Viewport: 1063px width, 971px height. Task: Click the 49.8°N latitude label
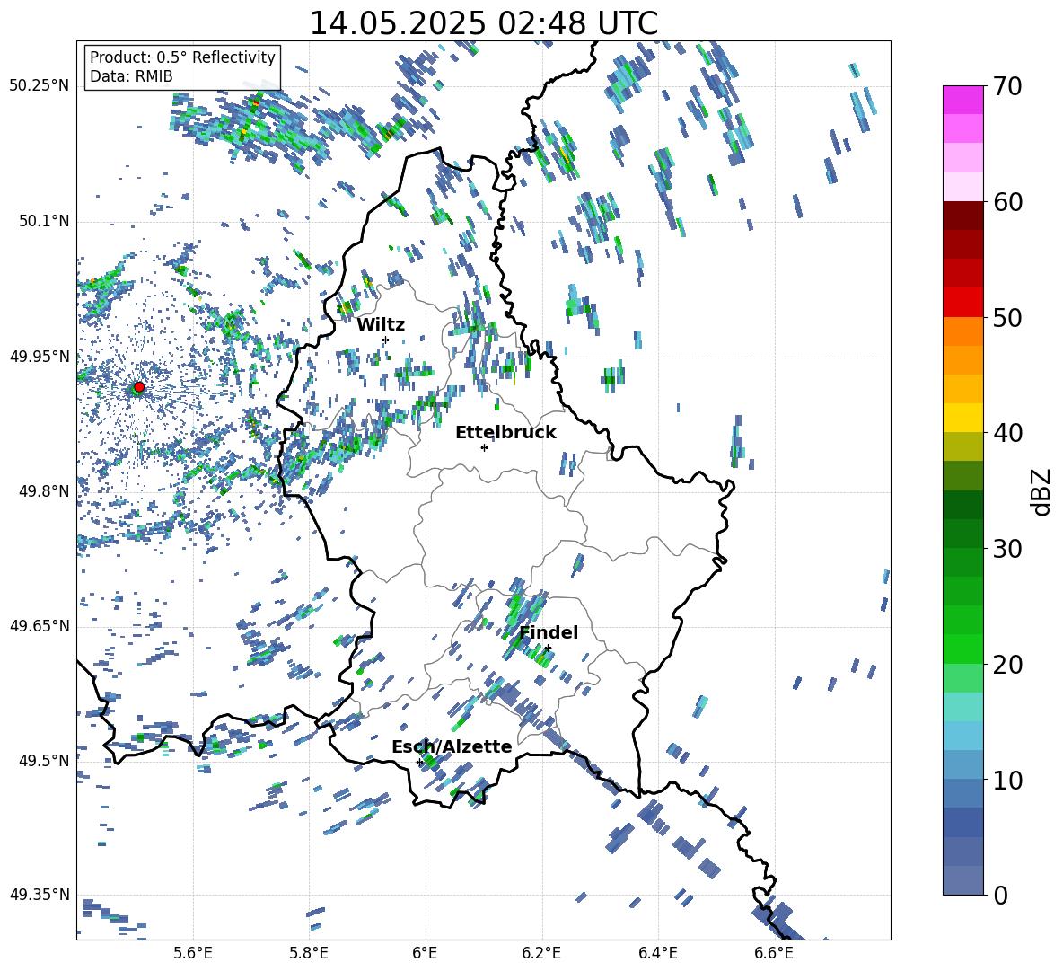(44, 491)
